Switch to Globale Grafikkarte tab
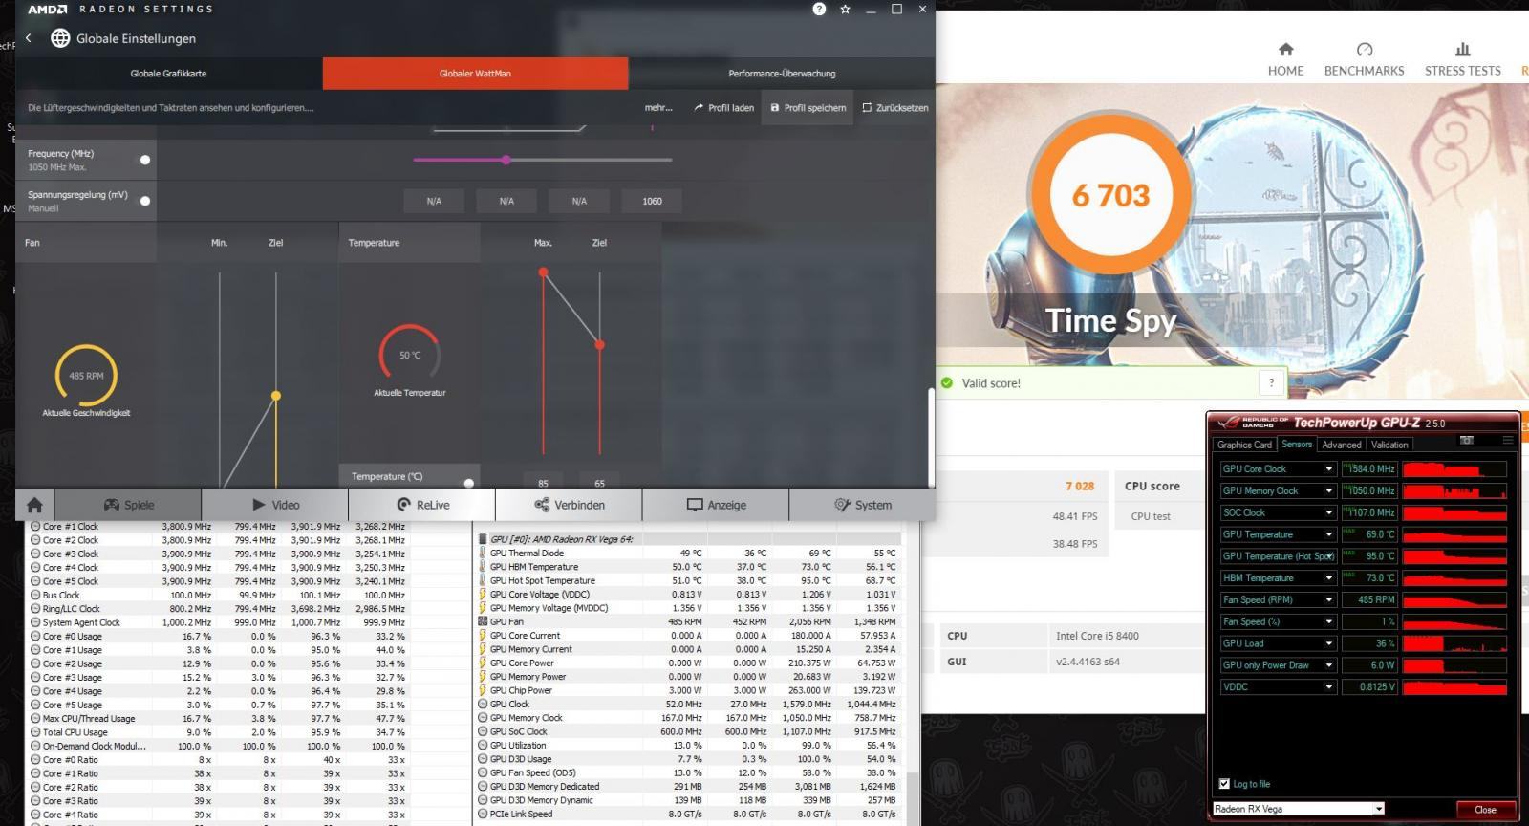This screenshot has height=826, width=1529. pyautogui.click(x=169, y=74)
